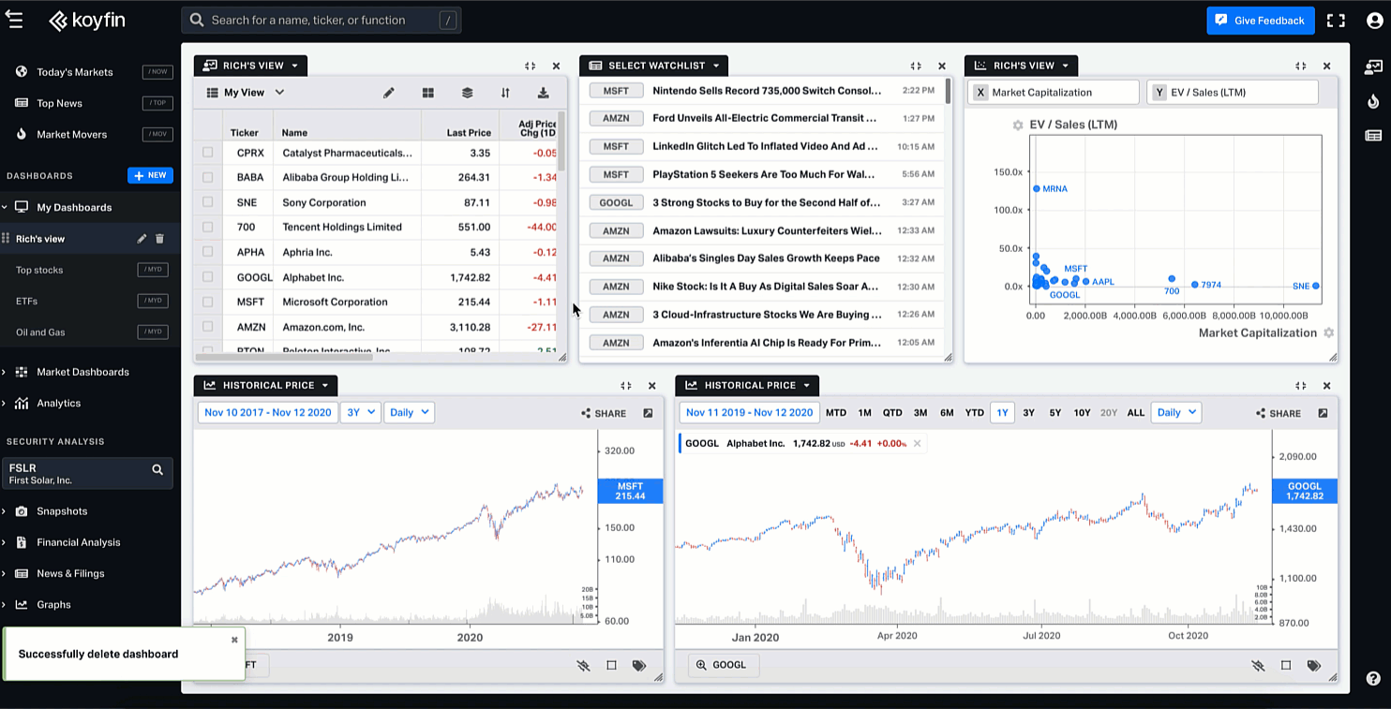Check the MSFT row checkbox
This screenshot has height=709, width=1391.
coord(207,302)
